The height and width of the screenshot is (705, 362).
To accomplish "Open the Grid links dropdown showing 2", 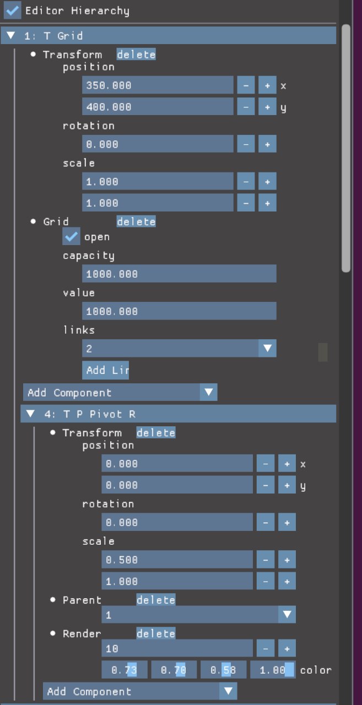I will pos(179,348).
